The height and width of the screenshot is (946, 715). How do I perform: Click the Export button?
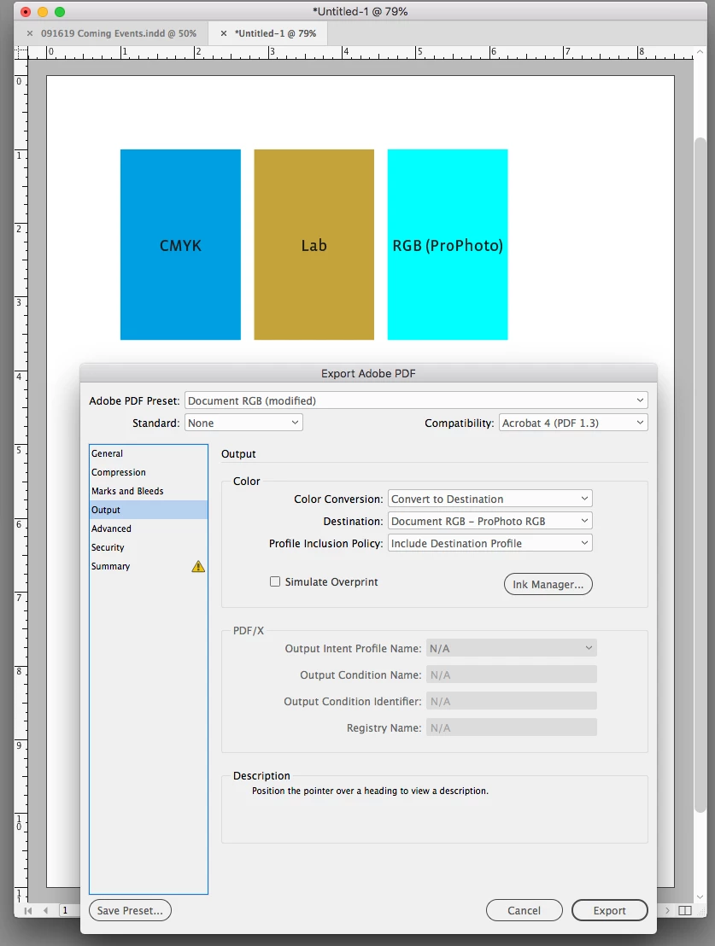(609, 910)
